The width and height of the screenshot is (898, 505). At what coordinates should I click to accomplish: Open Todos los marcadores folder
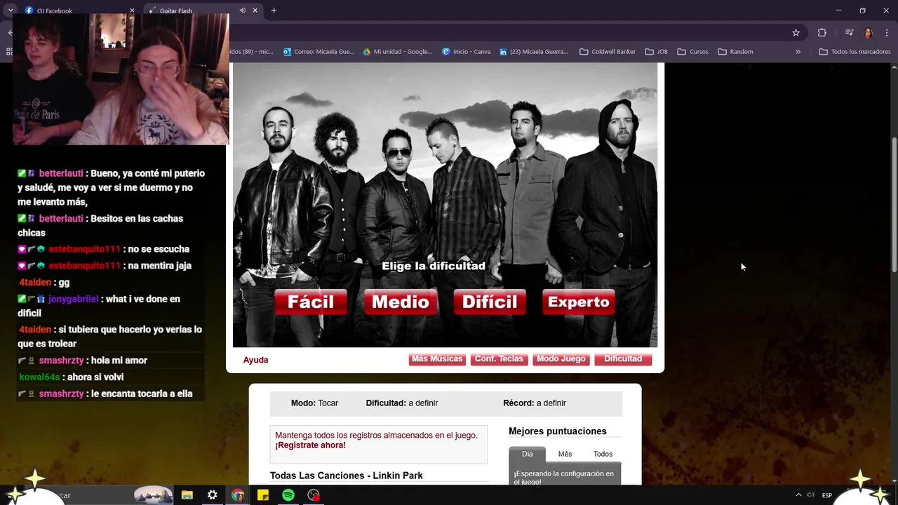click(x=855, y=51)
